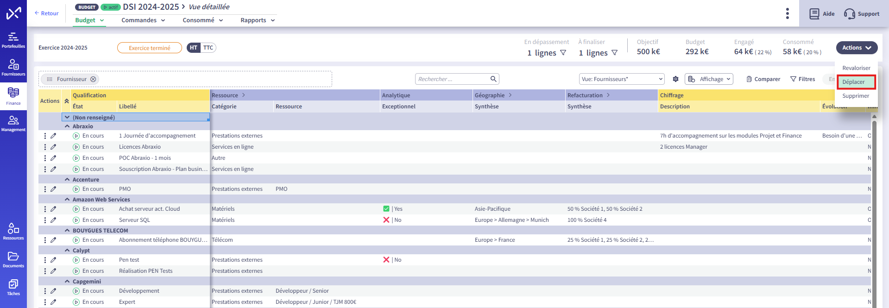Toggle Exceptionnel No mark for Serveur SQL
The height and width of the screenshot is (308, 889).
[x=386, y=220]
